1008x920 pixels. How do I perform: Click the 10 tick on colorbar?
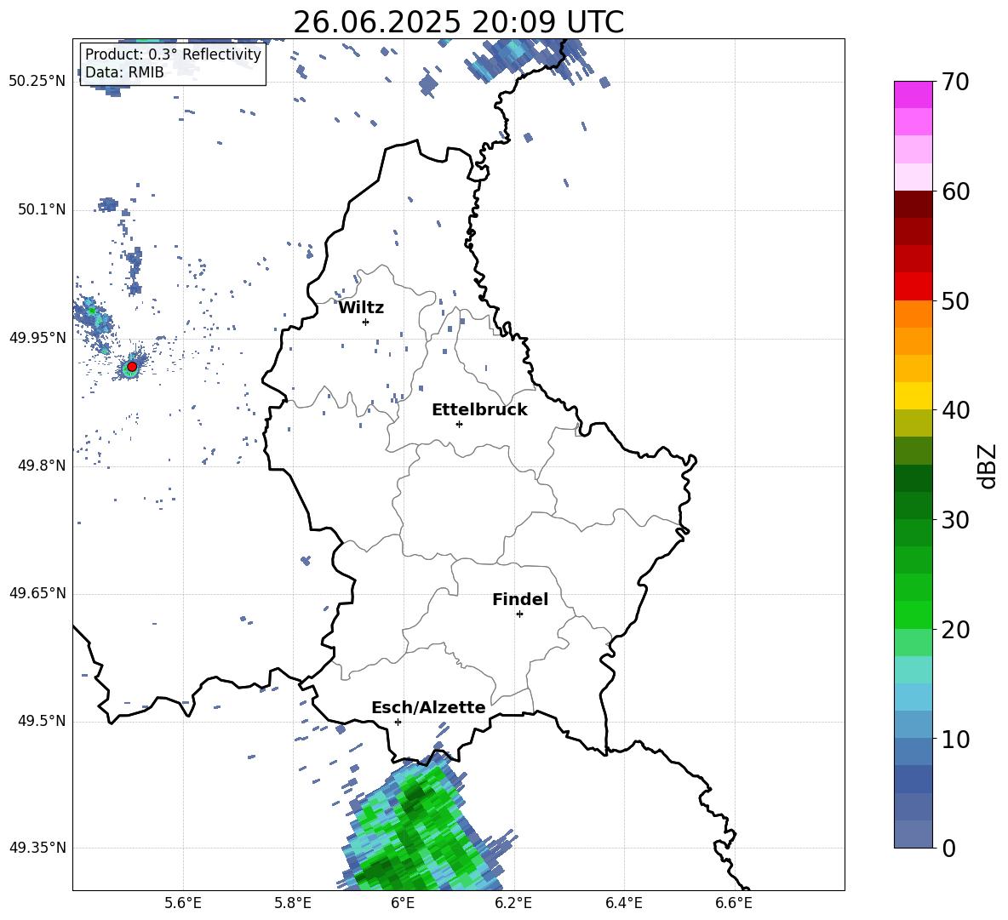tap(955, 739)
